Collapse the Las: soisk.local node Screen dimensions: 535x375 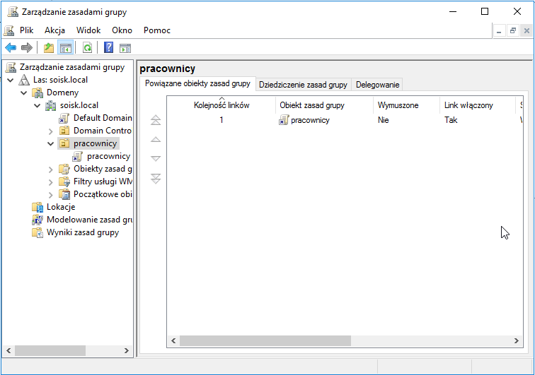coord(11,81)
